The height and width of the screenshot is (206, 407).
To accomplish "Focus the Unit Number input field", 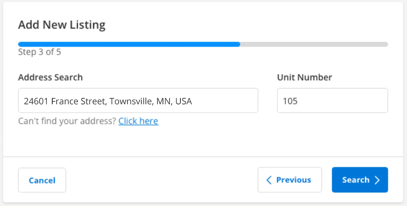I will (x=332, y=100).
